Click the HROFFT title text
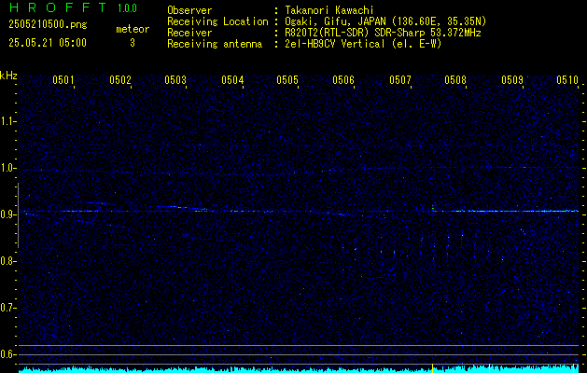 [x=59, y=7]
